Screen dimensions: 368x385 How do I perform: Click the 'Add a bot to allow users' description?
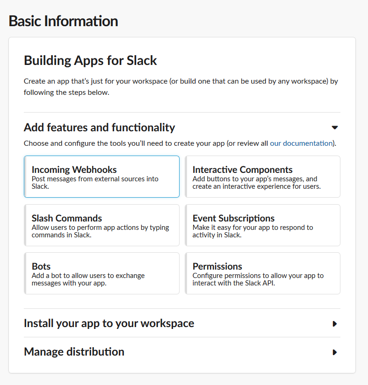point(88,279)
